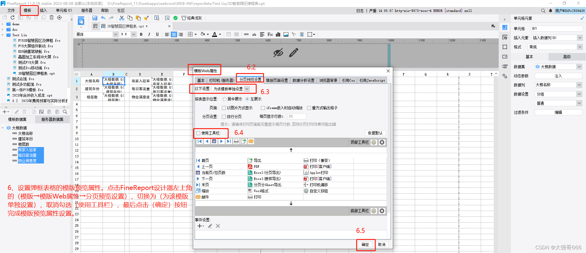Click the Format painter brush icon
This screenshot has width=586, height=253.
146,18
